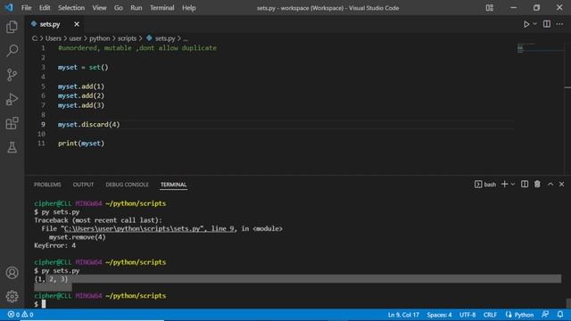Click the {1, 2, 3} terminal output
This screenshot has height=321, width=571.
(x=51, y=279)
